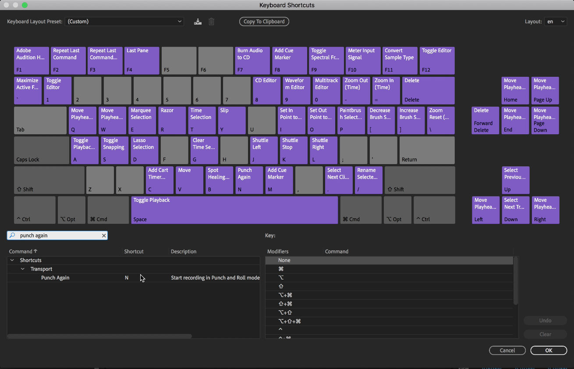
Task: Click Copy To Clipboard
Action: click(x=264, y=21)
